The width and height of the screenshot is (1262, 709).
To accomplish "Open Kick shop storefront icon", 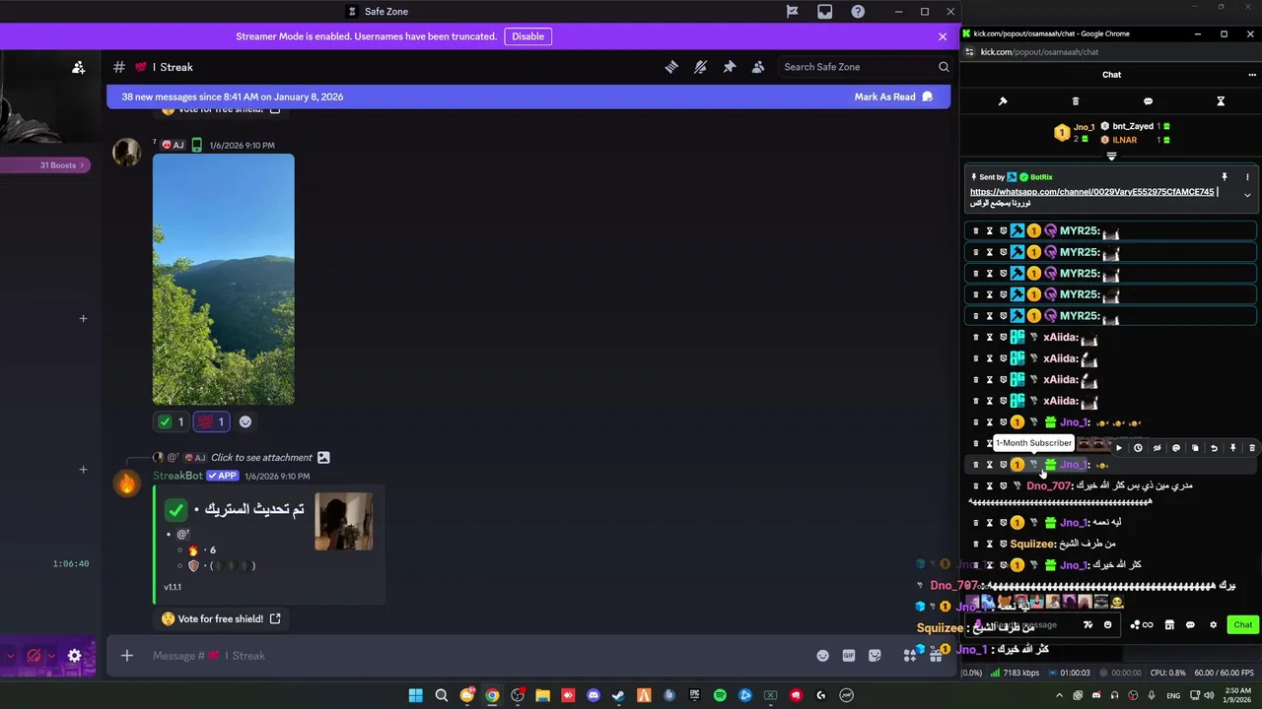I will (1169, 624).
